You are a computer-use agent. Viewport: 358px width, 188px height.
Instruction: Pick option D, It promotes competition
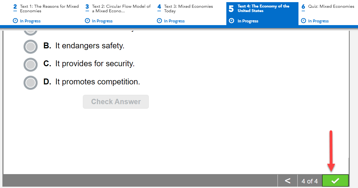[x=30, y=83]
